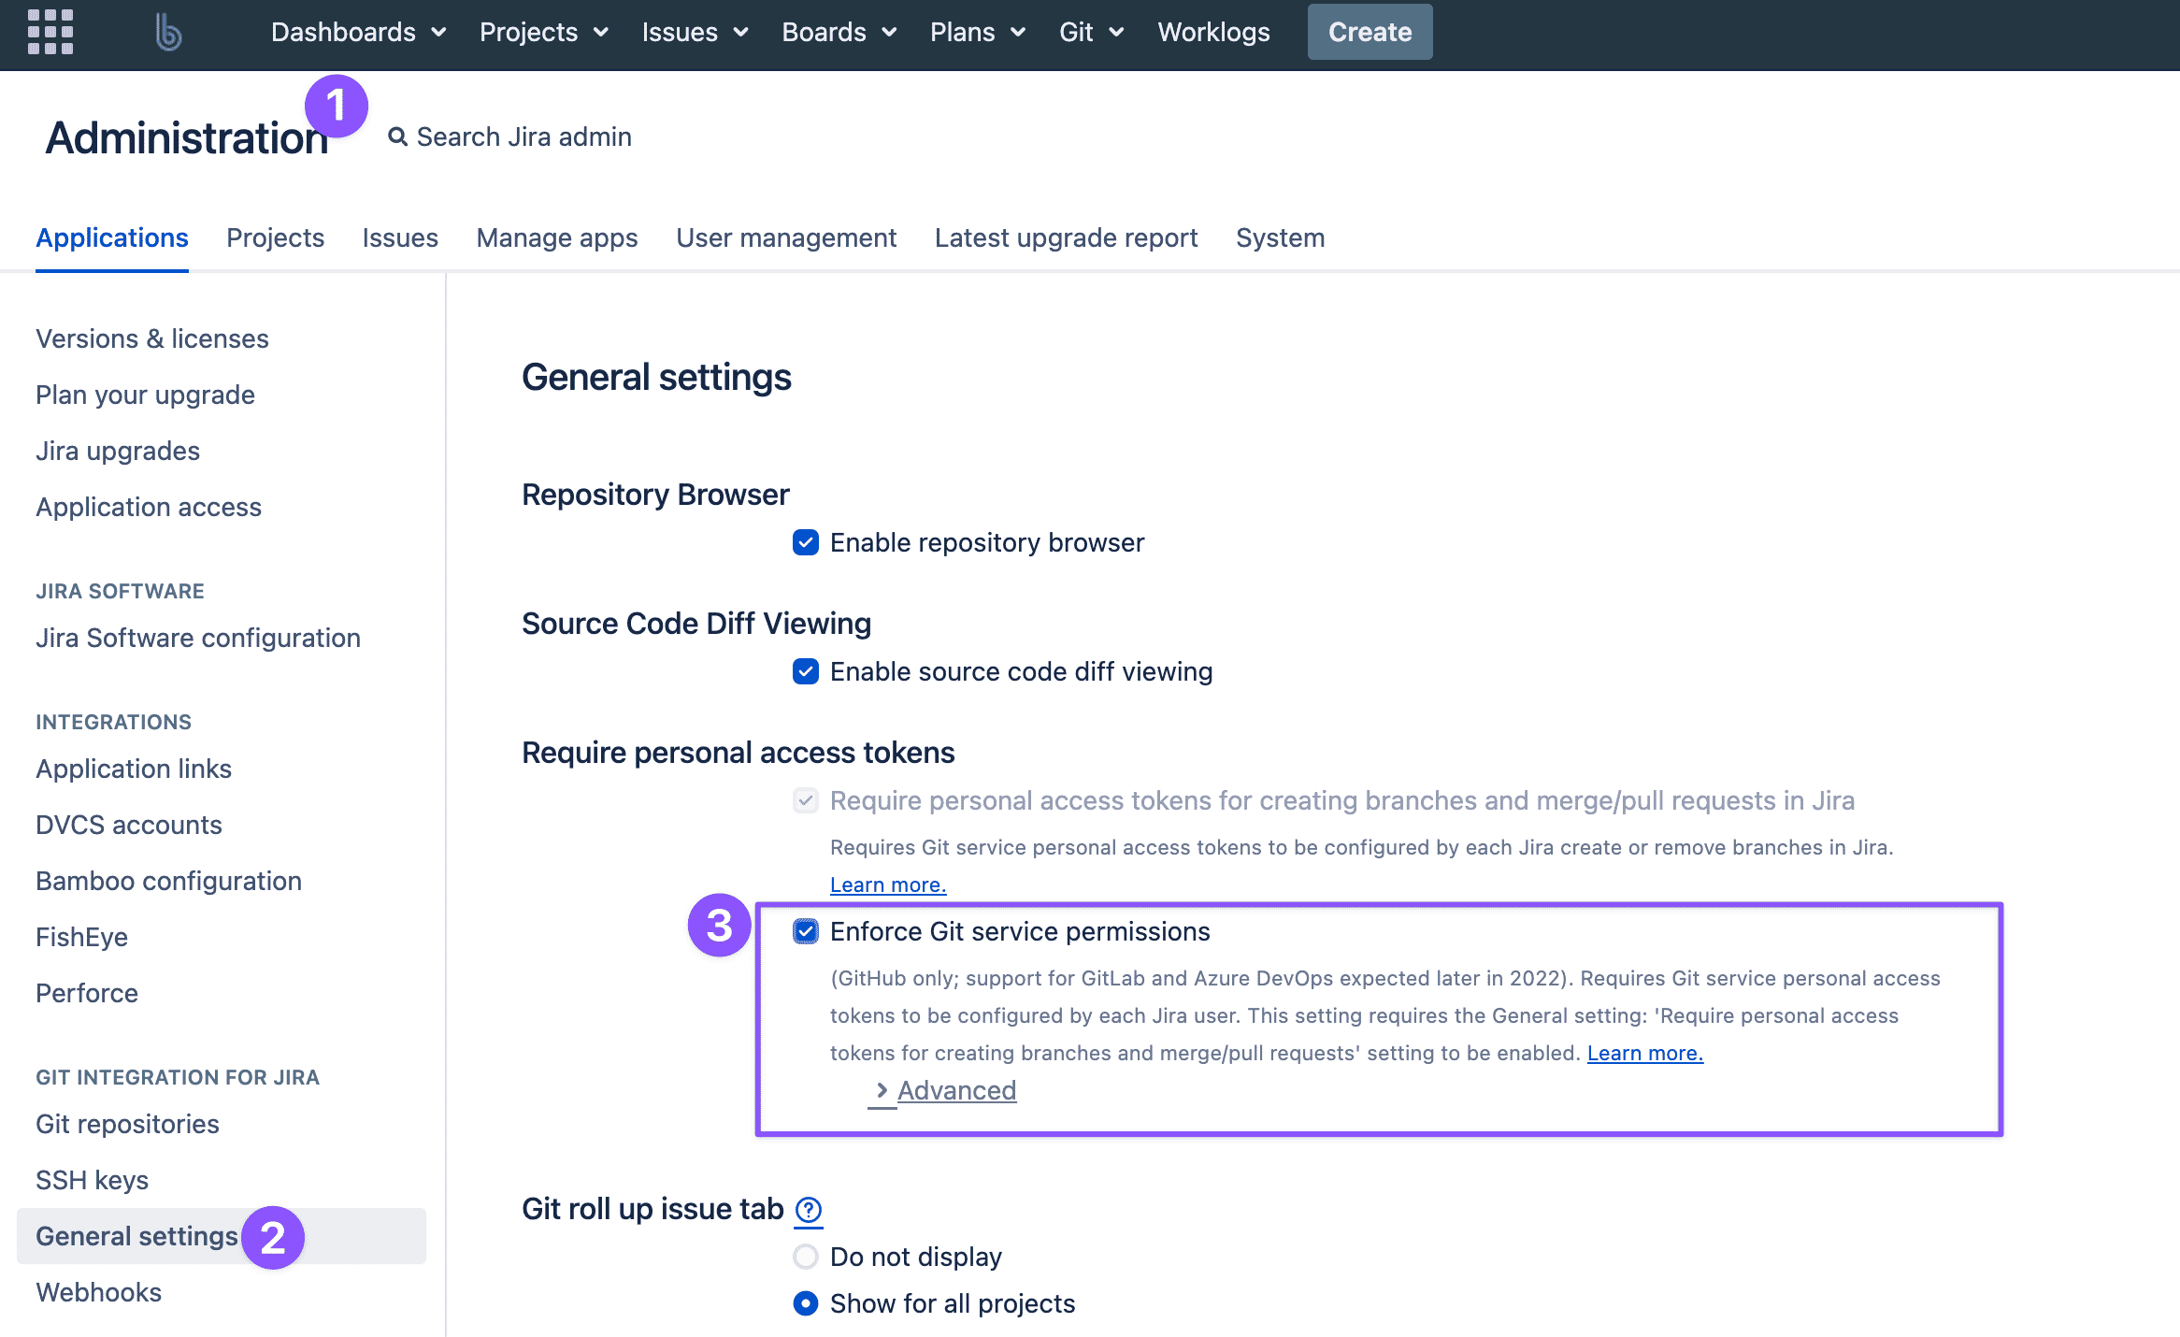Click the Dashboards menu chevron icon
The width and height of the screenshot is (2180, 1337).
pyautogui.click(x=438, y=33)
